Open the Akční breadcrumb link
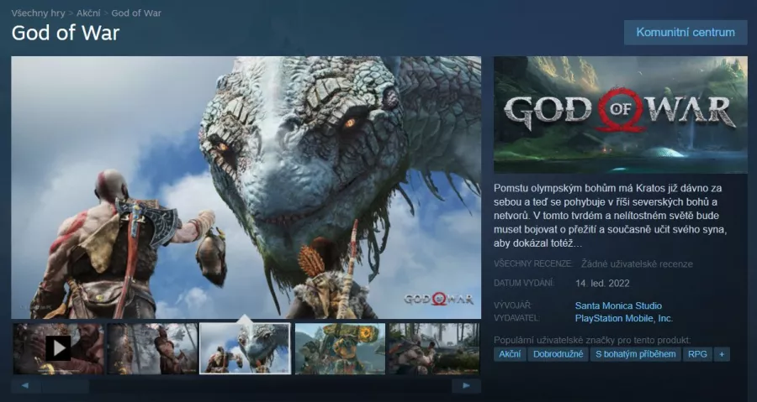This screenshot has height=402, width=757. [88, 13]
